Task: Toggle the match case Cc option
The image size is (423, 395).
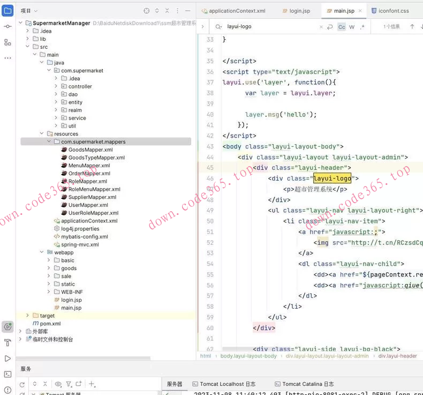Action: tap(341, 27)
